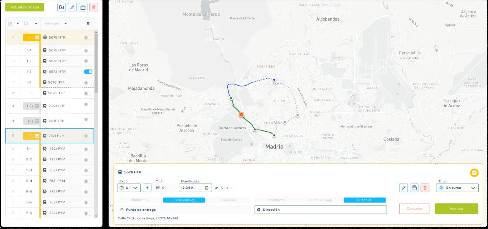Enable map toggle for 2354 HJH row
488x229 pixels.
click(88, 105)
